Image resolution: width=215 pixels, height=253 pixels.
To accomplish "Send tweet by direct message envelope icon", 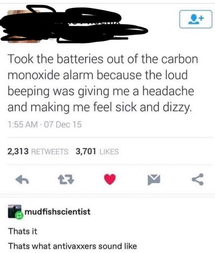I will point(154,180).
